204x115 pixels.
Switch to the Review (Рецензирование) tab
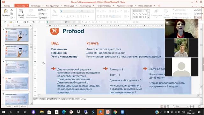click(x=125, y=6)
